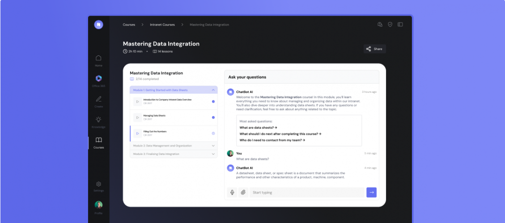Send message with the arrow button
The image size is (505, 223).
371,193
